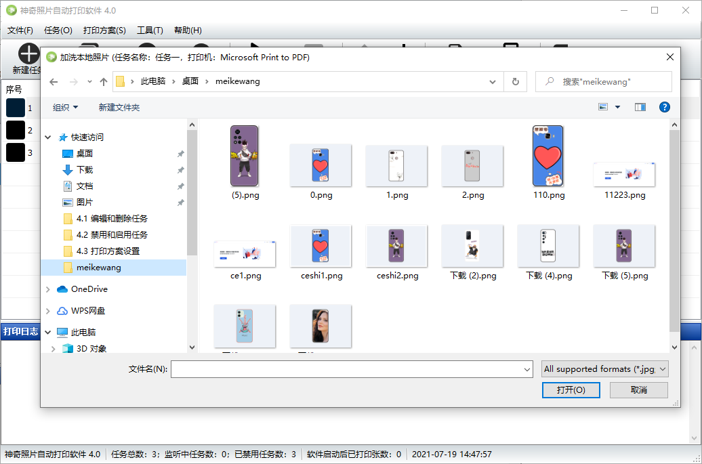Screen dimensions: 702x464
Task: Collapse the 快速访问 section
Action: [x=48, y=138]
